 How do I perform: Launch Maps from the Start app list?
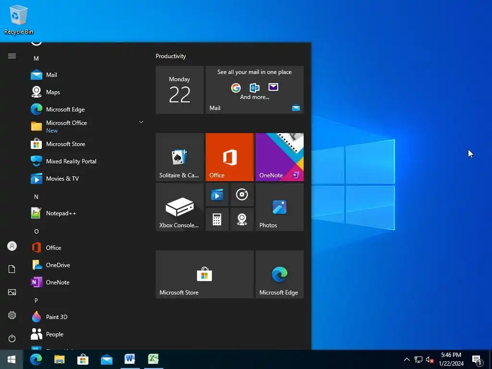pyautogui.click(x=88, y=92)
